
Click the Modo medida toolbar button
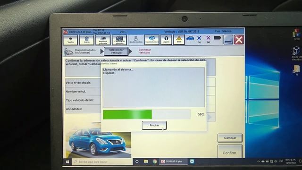pyautogui.click(x=136, y=40)
